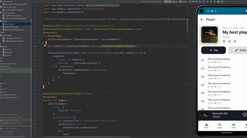Tap the mini player album thumbnail

pyautogui.click(x=204, y=115)
